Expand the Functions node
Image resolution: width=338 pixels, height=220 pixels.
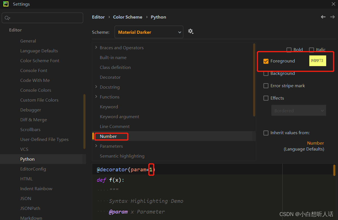point(96,97)
